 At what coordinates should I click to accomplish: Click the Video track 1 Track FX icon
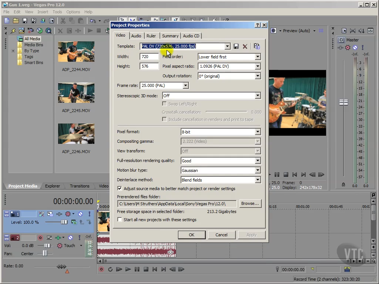59,214
